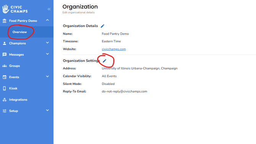The width and height of the screenshot is (256, 144).
Task: Open the Groups menu item
Action: pos(15,66)
